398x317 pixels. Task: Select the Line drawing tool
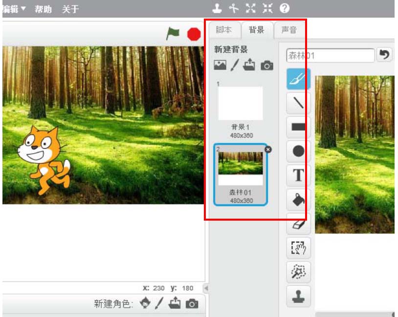coord(298,103)
